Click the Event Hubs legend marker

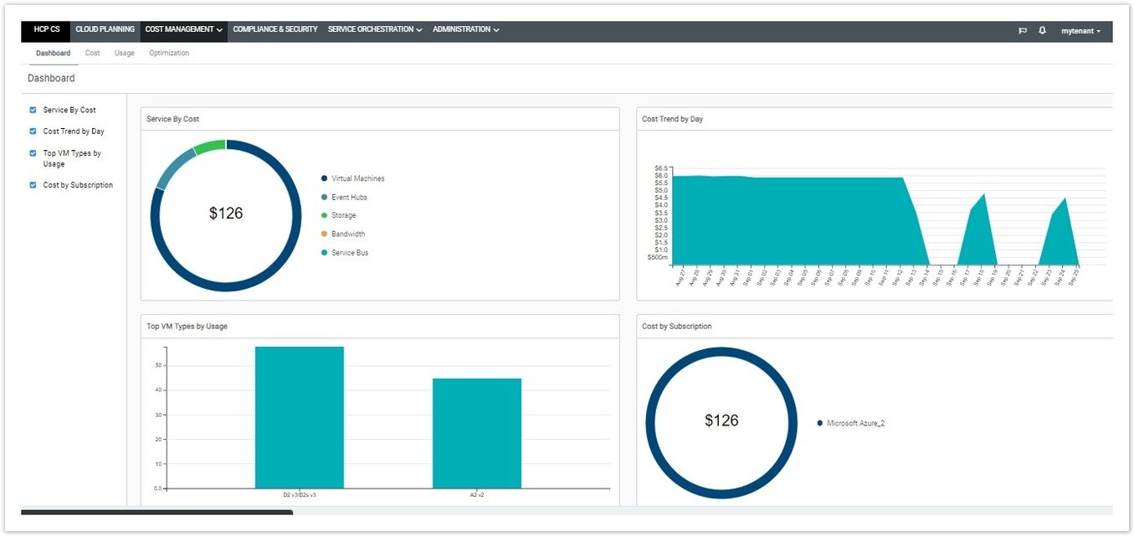pyautogui.click(x=324, y=198)
